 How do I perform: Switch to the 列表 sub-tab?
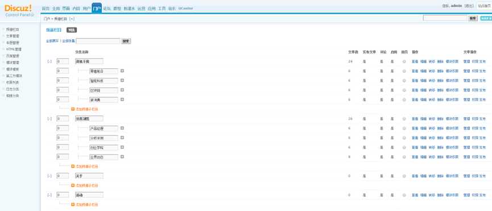(x=72, y=30)
